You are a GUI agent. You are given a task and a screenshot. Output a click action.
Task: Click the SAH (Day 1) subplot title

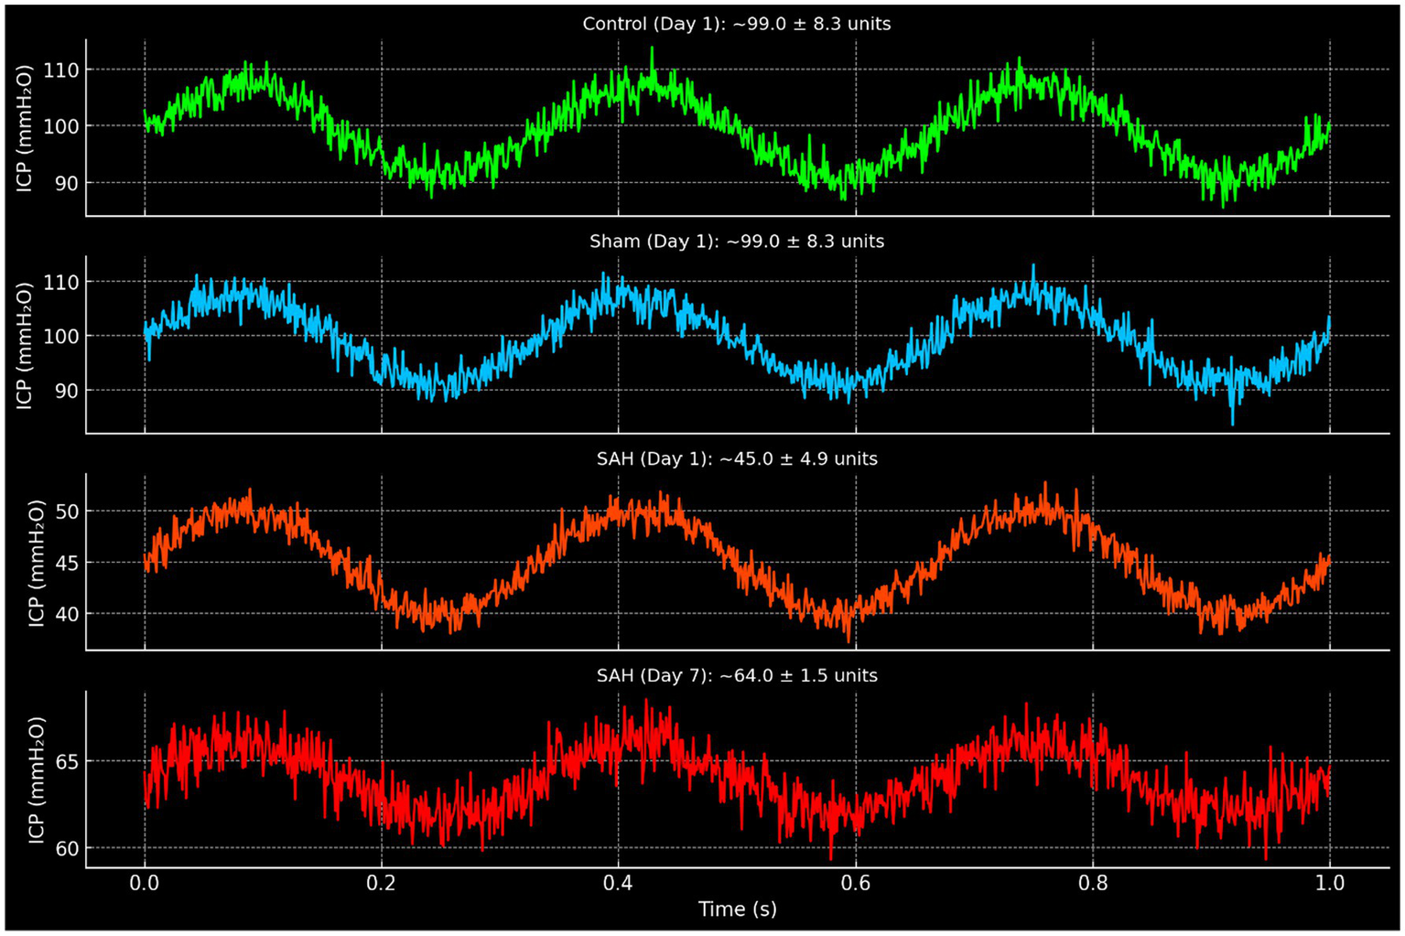(736, 458)
